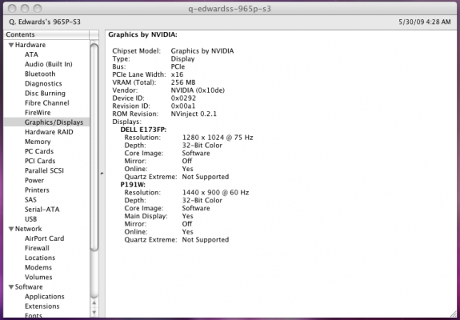Collapse the Network section triangle
460x320 pixels.
(11, 229)
